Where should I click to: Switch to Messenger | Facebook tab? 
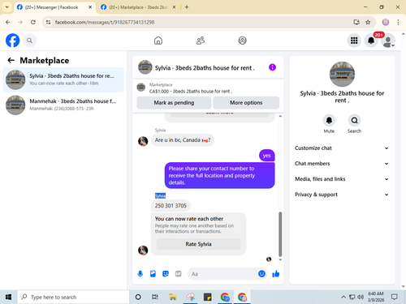[51, 7]
